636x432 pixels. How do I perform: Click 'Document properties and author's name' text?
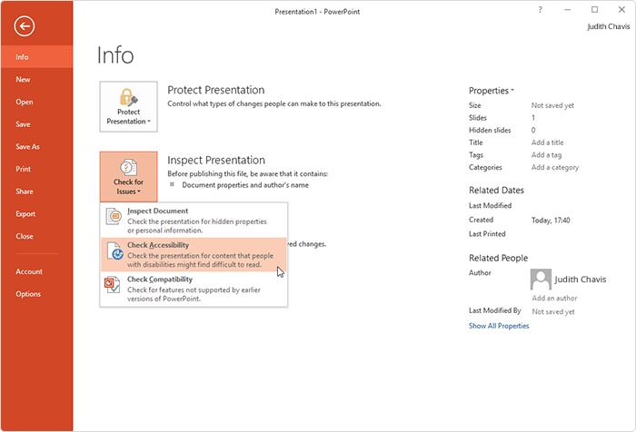click(x=245, y=185)
